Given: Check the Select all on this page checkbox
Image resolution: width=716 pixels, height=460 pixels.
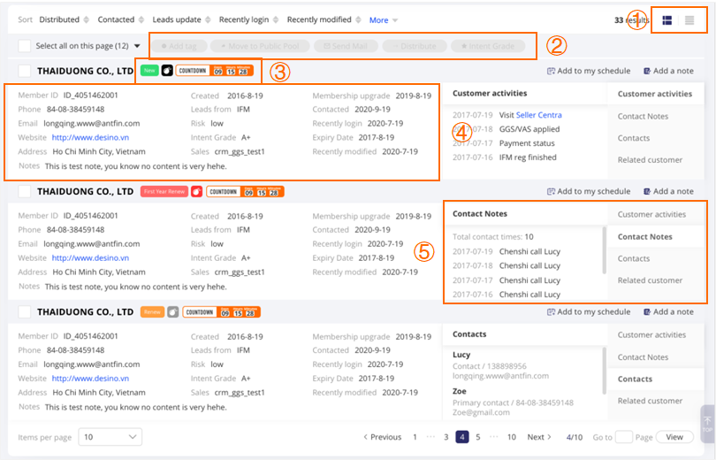Looking at the screenshot, I should [x=24, y=46].
